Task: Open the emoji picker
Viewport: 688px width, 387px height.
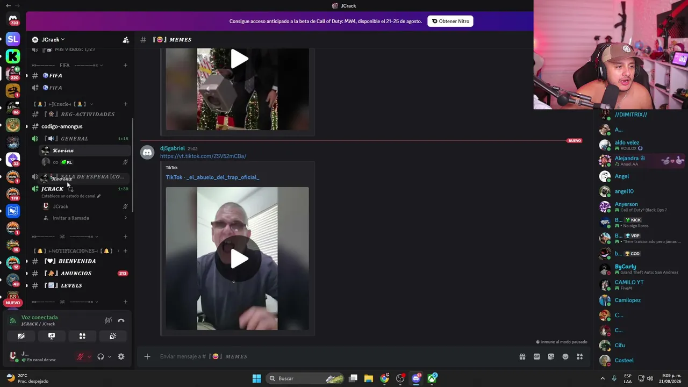Action: [565, 356]
